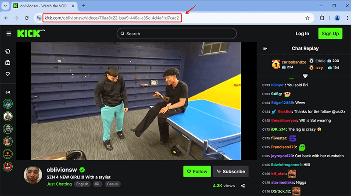Open Chrome profile icon
Image resolution: width=351 pixels, height=196 pixels.
pos(337,18)
